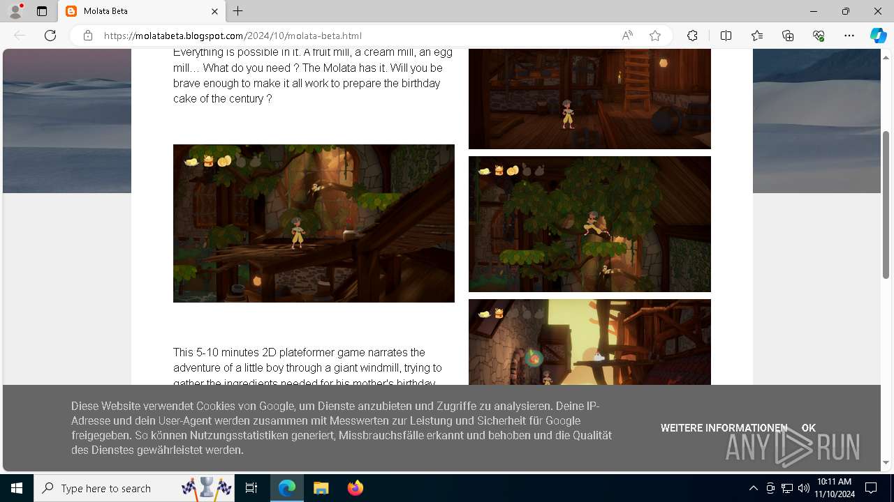Open Favorites list icon
Viewport: 894px width, 502px height.
point(757,36)
